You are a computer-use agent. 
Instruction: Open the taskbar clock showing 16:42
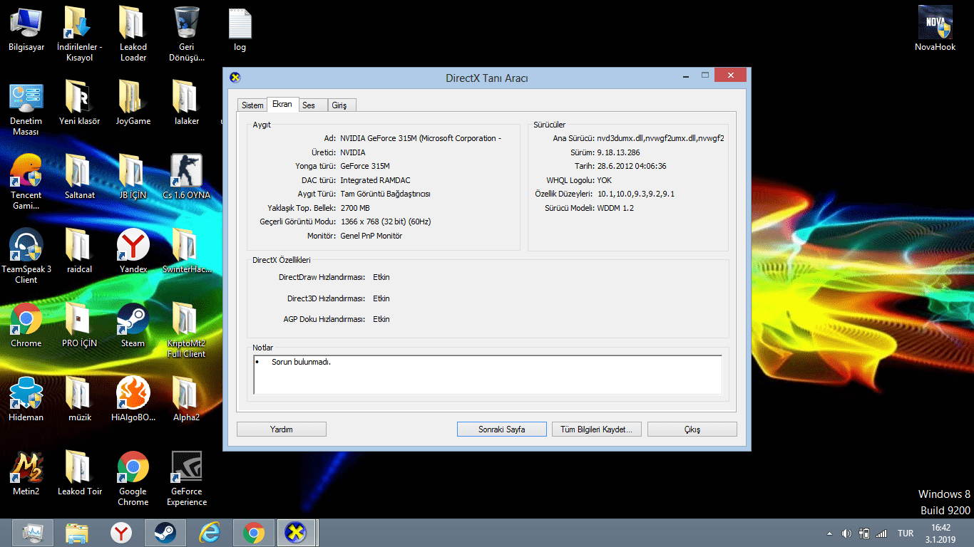point(941,533)
